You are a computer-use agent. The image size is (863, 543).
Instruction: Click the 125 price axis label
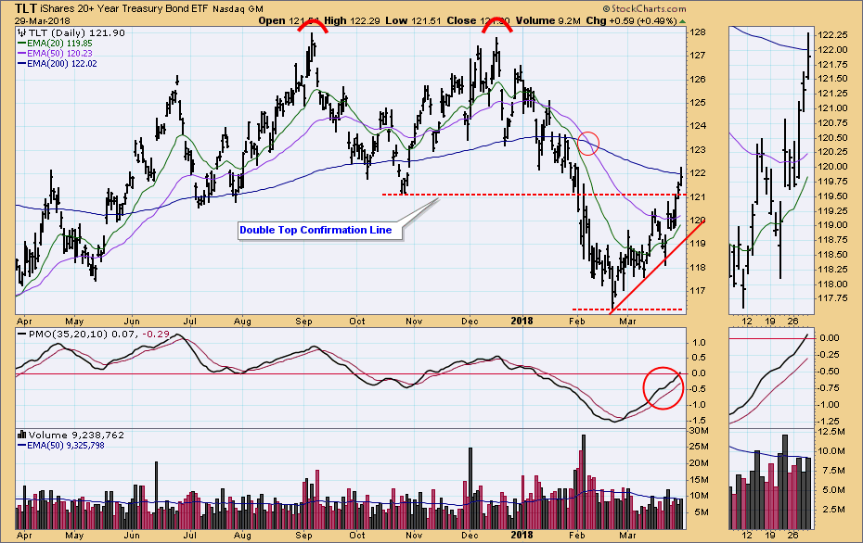click(x=697, y=103)
